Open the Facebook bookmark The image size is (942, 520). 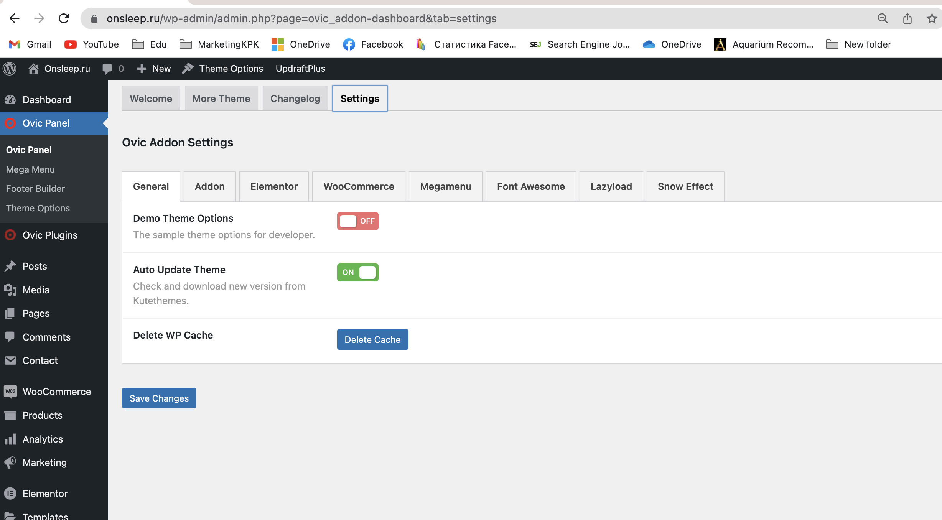coord(373,44)
